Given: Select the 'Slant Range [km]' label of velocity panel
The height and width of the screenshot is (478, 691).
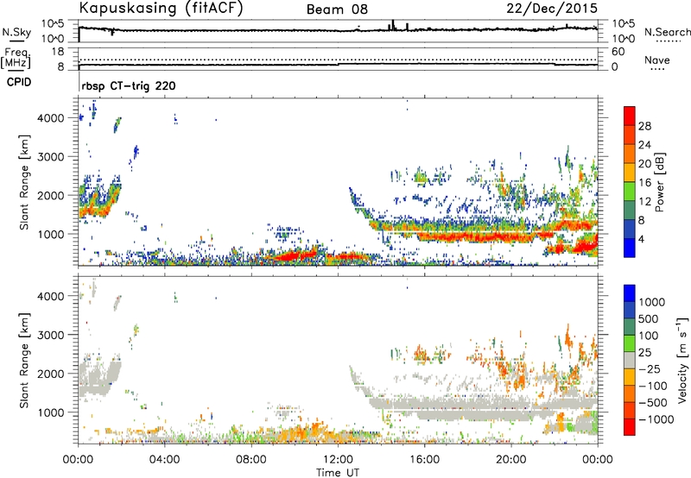Looking at the screenshot, I should (x=24, y=361).
